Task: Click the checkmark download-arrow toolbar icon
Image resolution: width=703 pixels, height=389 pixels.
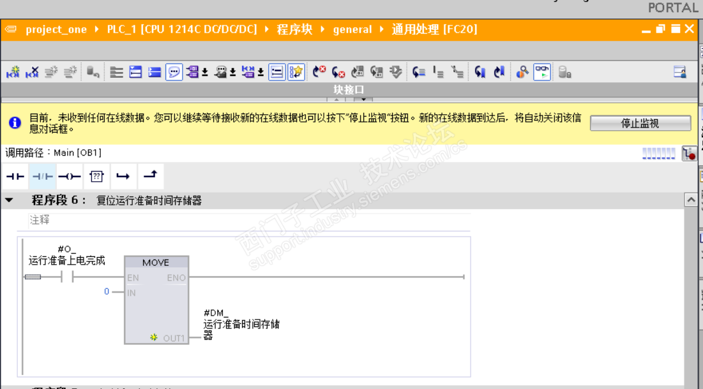Action: pos(396,72)
